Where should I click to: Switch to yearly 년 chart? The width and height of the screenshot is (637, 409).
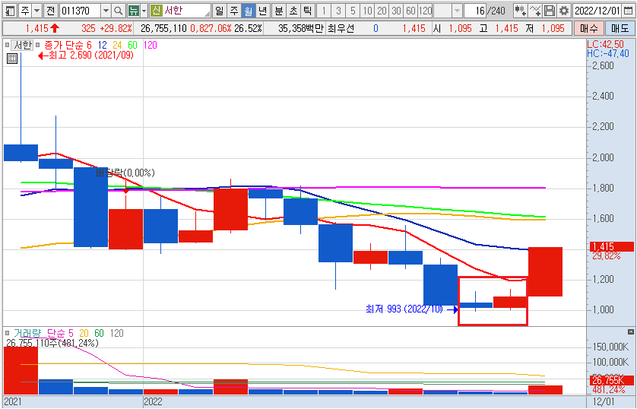[263, 11]
